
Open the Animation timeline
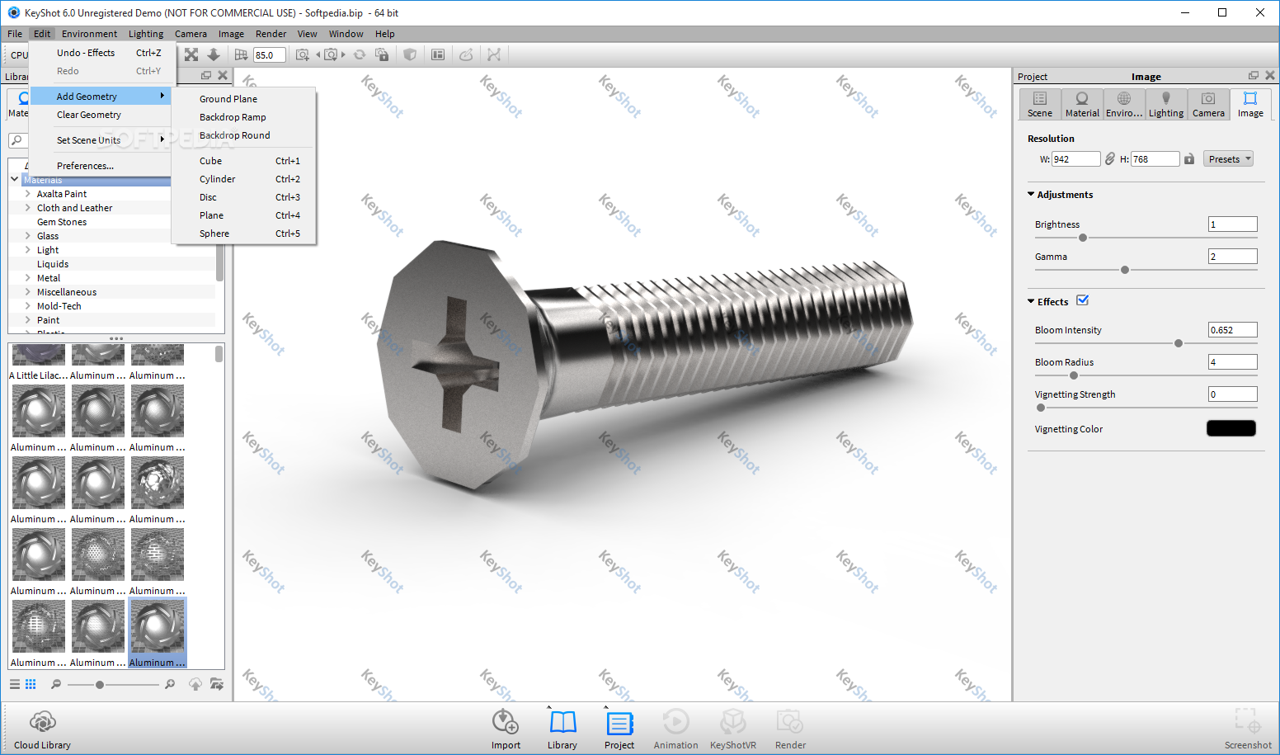pyautogui.click(x=675, y=729)
